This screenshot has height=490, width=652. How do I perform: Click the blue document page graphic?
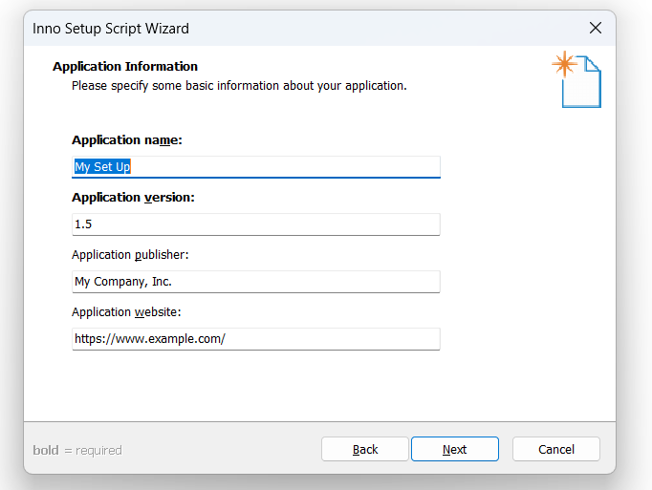tap(581, 82)
